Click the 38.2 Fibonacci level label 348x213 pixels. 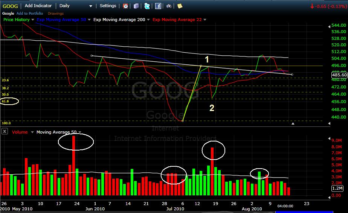coord(5,88)
